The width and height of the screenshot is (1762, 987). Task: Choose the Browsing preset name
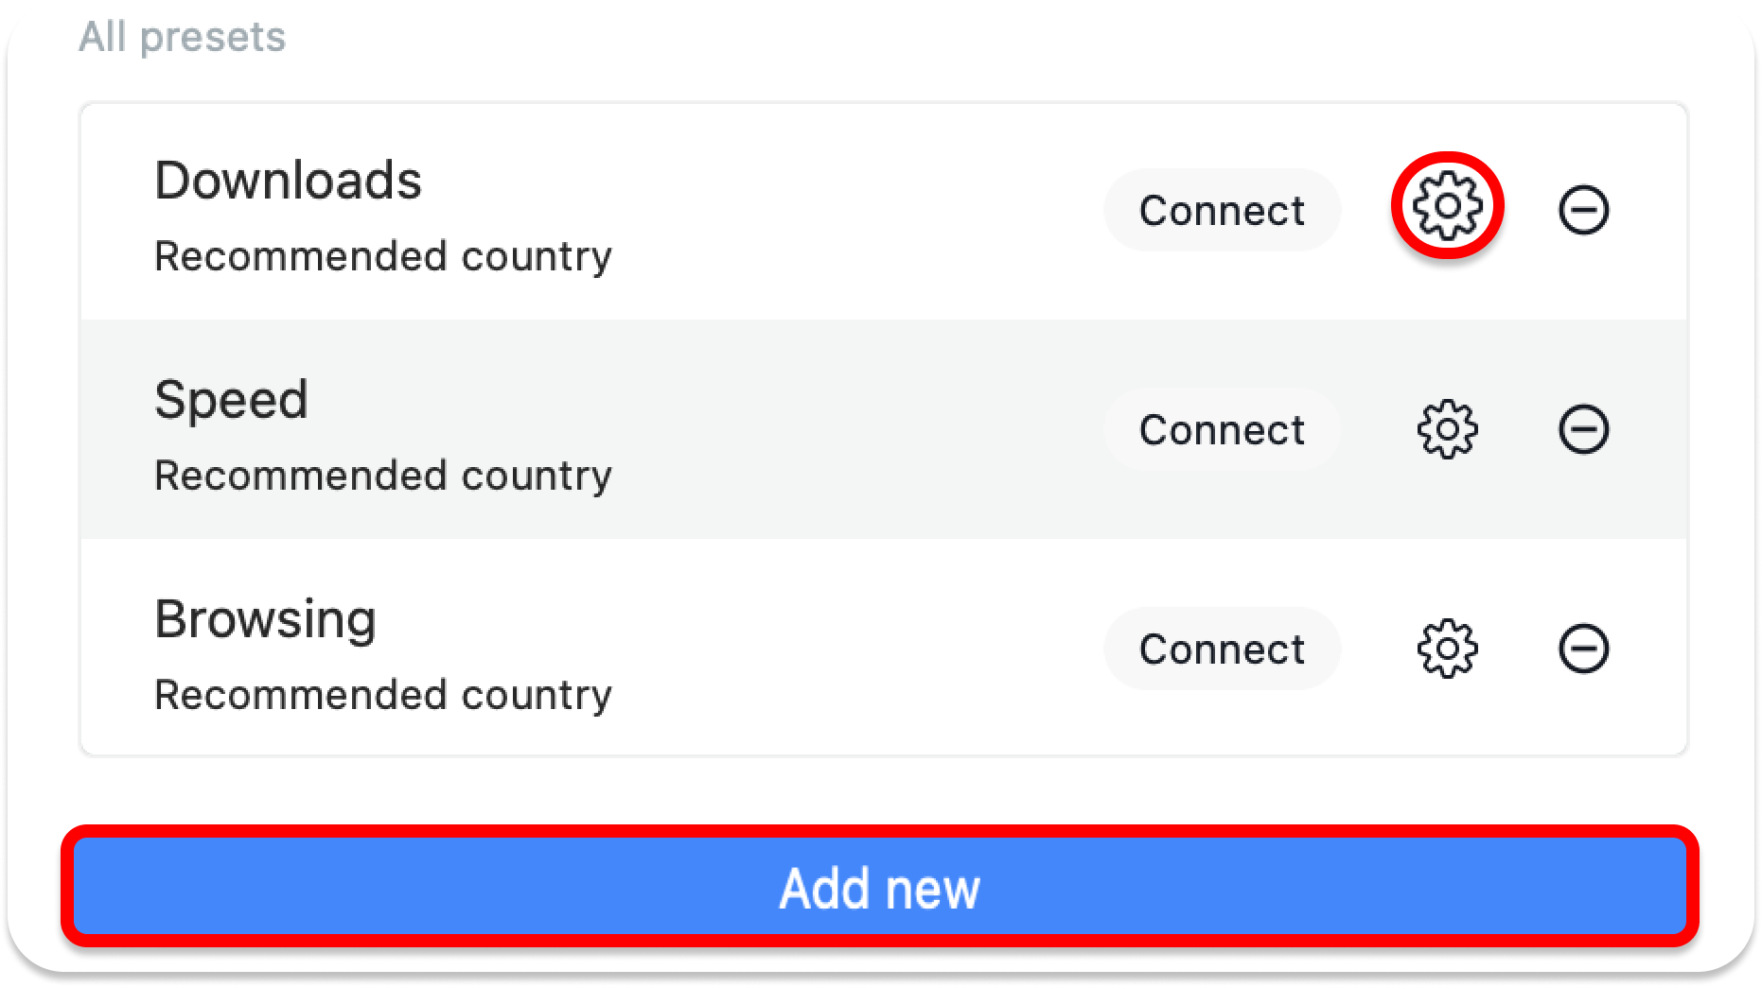[265, 619]
